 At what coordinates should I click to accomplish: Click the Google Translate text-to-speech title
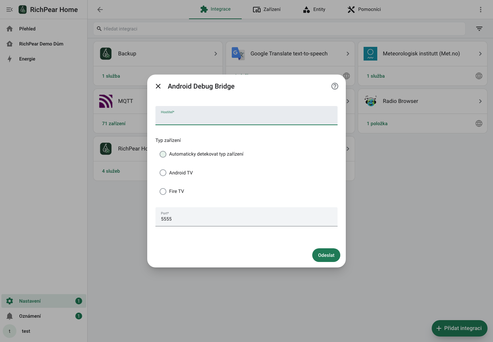click(289, 54)
